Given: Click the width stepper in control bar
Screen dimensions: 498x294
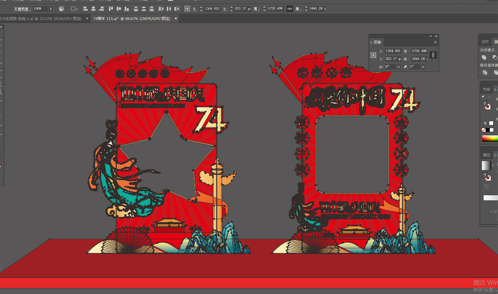Looking at the screenshot, I should pyautogui.click(x=264, y=9).
